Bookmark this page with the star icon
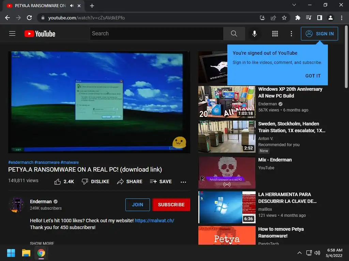The width and height of the screenshot is (349, 261). point(284,18)
